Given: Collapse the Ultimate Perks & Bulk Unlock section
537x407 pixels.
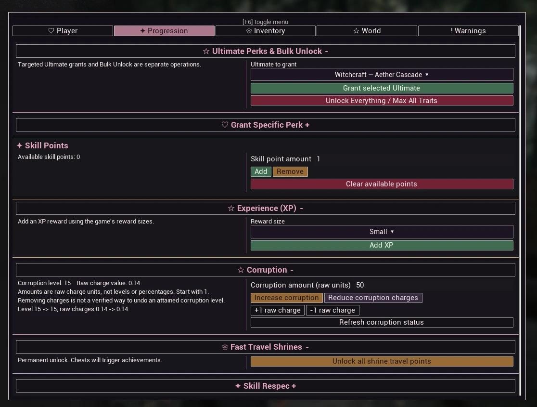Looking at the screenshot, I should point(266,51).
